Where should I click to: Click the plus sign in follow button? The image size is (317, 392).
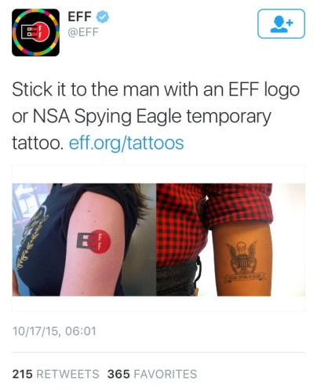290,23
